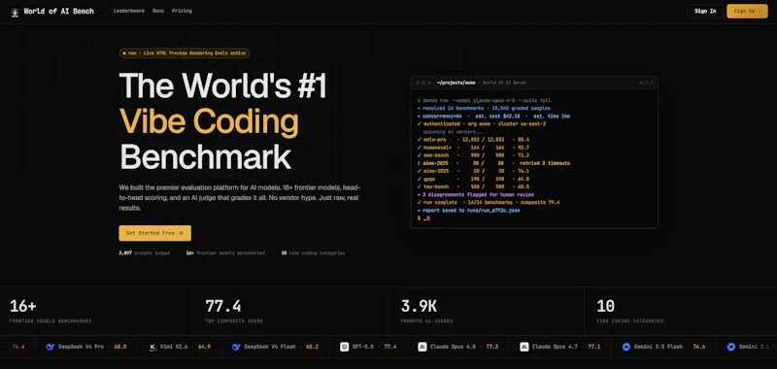Click the Sign Up button

click(747, 11)
